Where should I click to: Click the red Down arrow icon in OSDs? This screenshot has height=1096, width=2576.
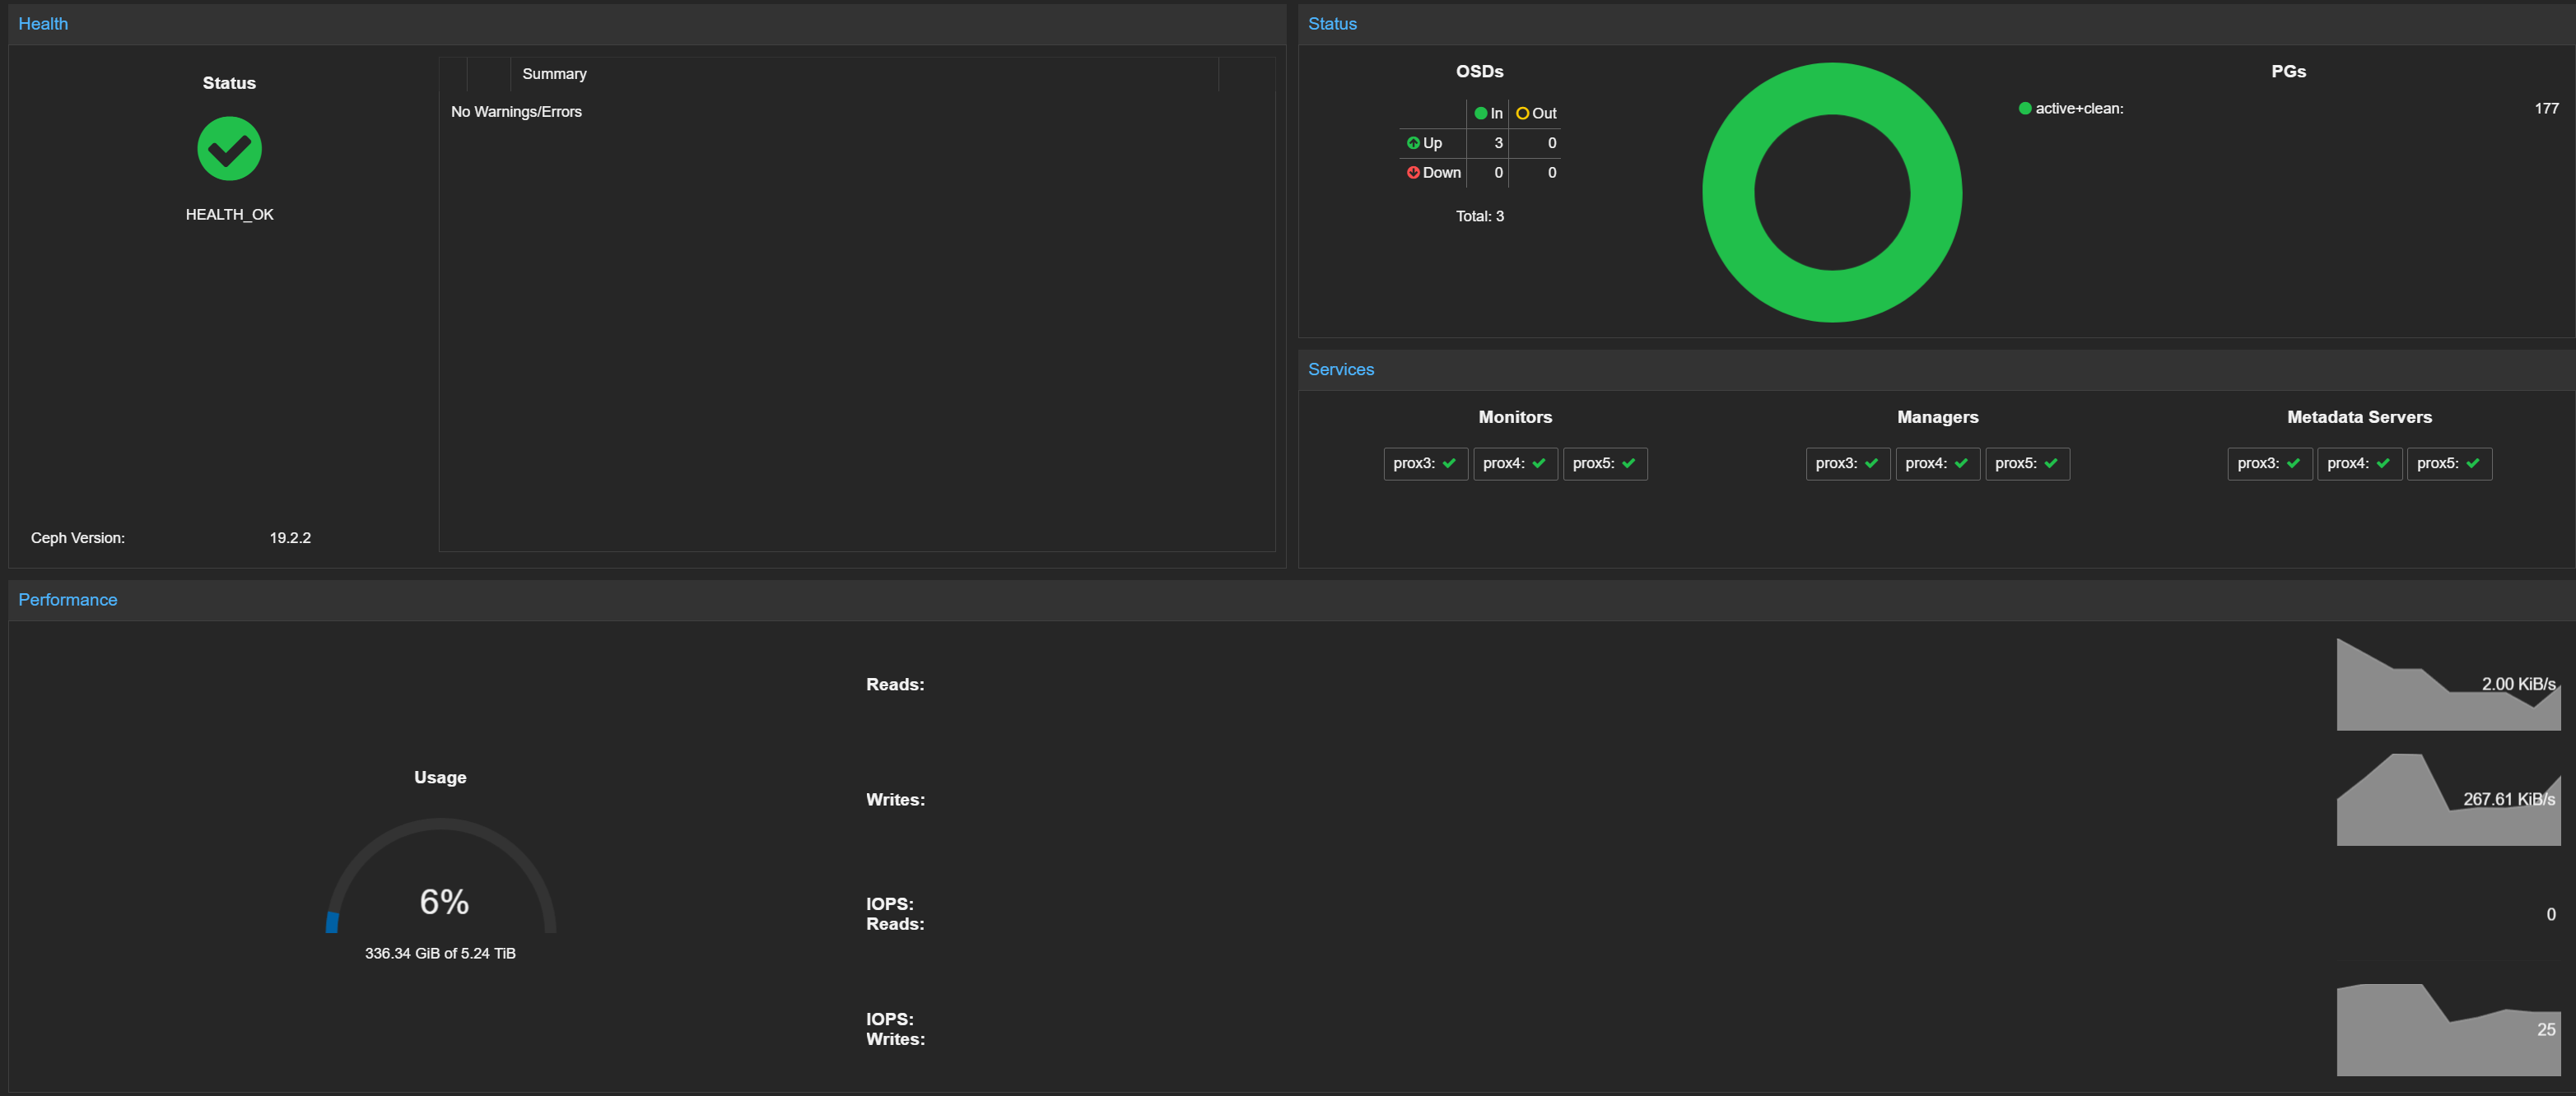coord(1413,173)
